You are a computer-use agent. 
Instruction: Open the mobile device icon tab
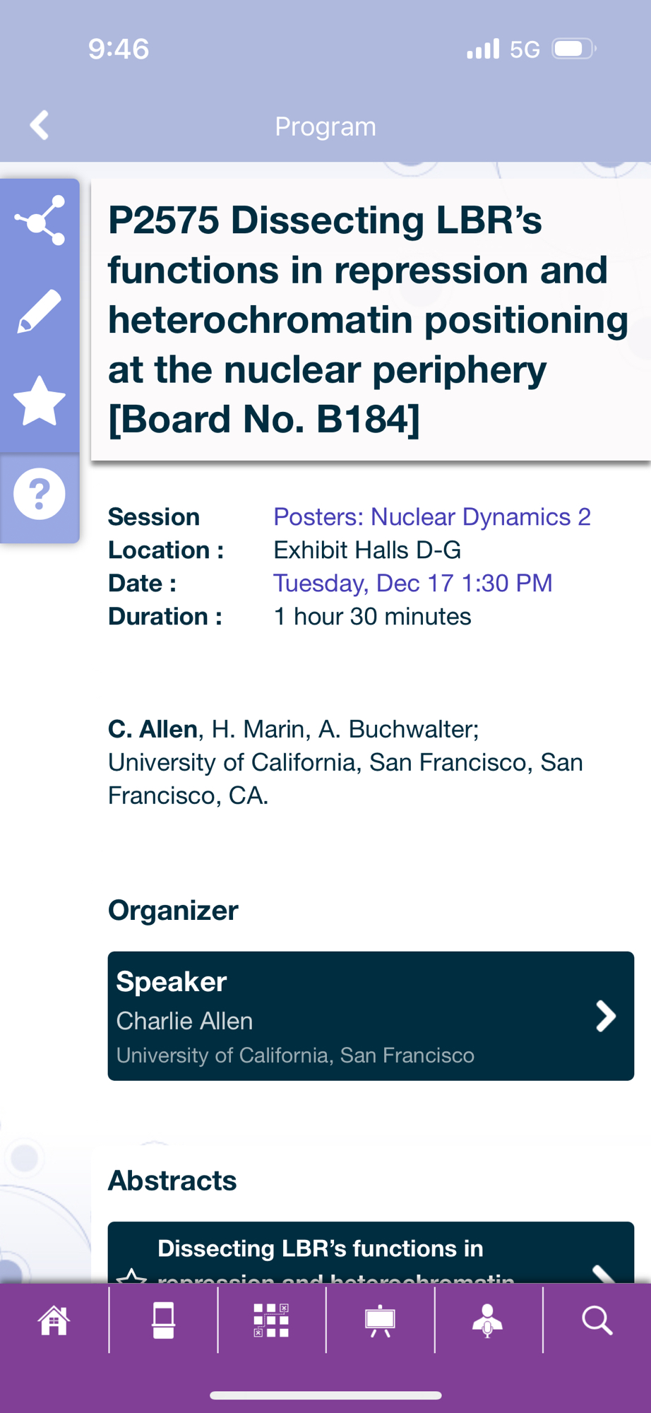163,1320
